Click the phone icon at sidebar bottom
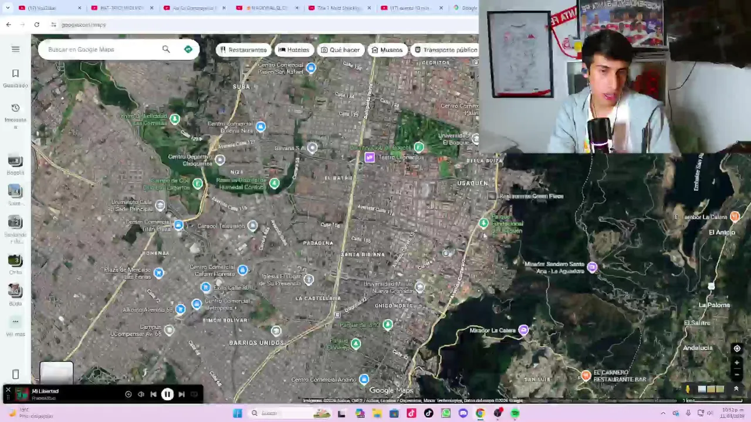Screen dimensions: 751x422 [x=16, y=374]
